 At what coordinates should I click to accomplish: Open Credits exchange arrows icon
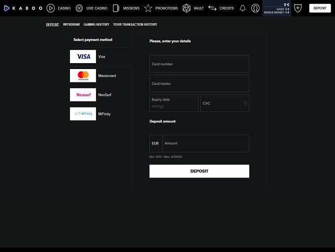click(x=212, y=8)
